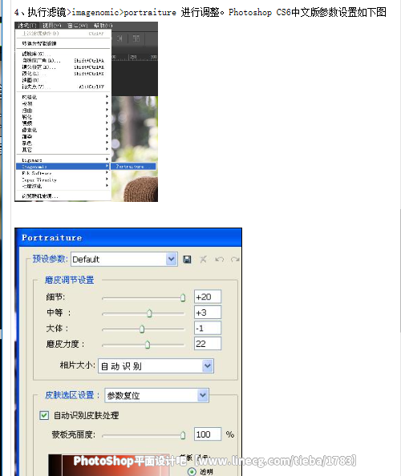Expand the 渲染 submenu
The width and height of the screenshot is (401, 476).
[x=63, y=136]
